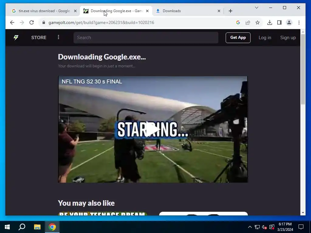Click the Downloading Google.exe heading
This screenshot has width=311, height=233.
(x=102, y=57)
